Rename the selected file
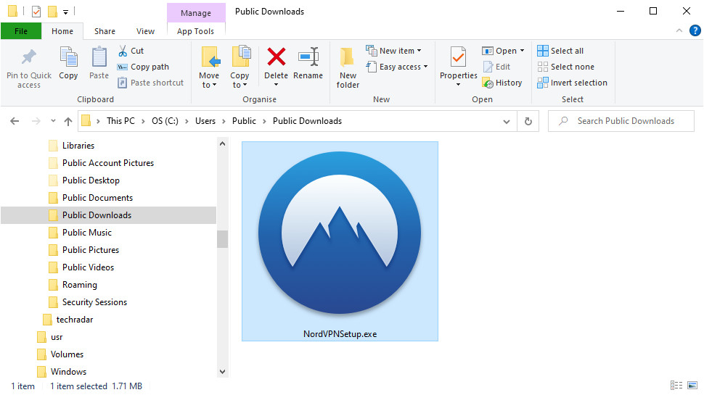The height and width of the screenshot is (395, 704). point(308,64)
